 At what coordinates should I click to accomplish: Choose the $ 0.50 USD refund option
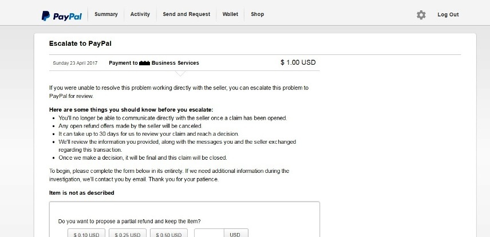(x=169, y=233)
